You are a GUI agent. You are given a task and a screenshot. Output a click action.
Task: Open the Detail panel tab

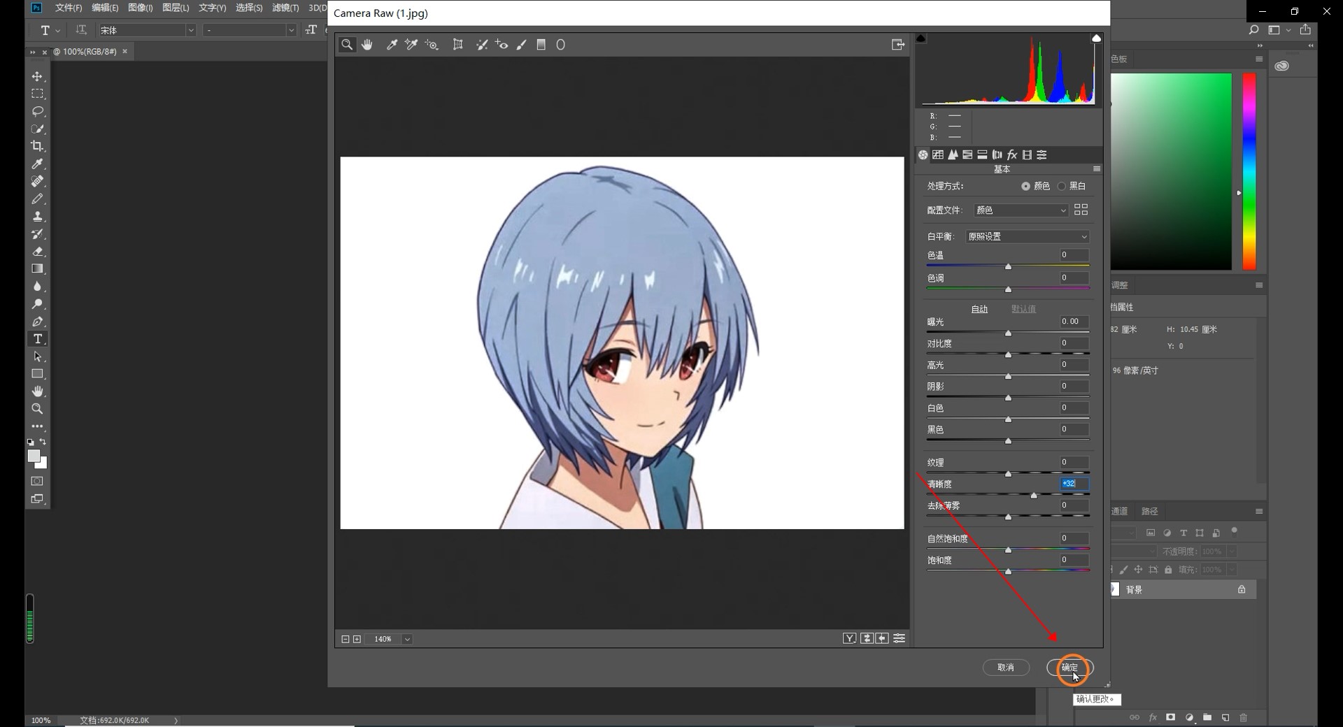(953, 155)
